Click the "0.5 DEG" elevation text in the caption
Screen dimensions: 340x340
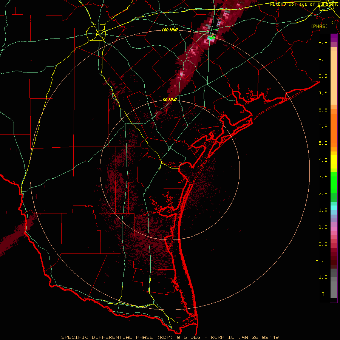click(188, 337)
